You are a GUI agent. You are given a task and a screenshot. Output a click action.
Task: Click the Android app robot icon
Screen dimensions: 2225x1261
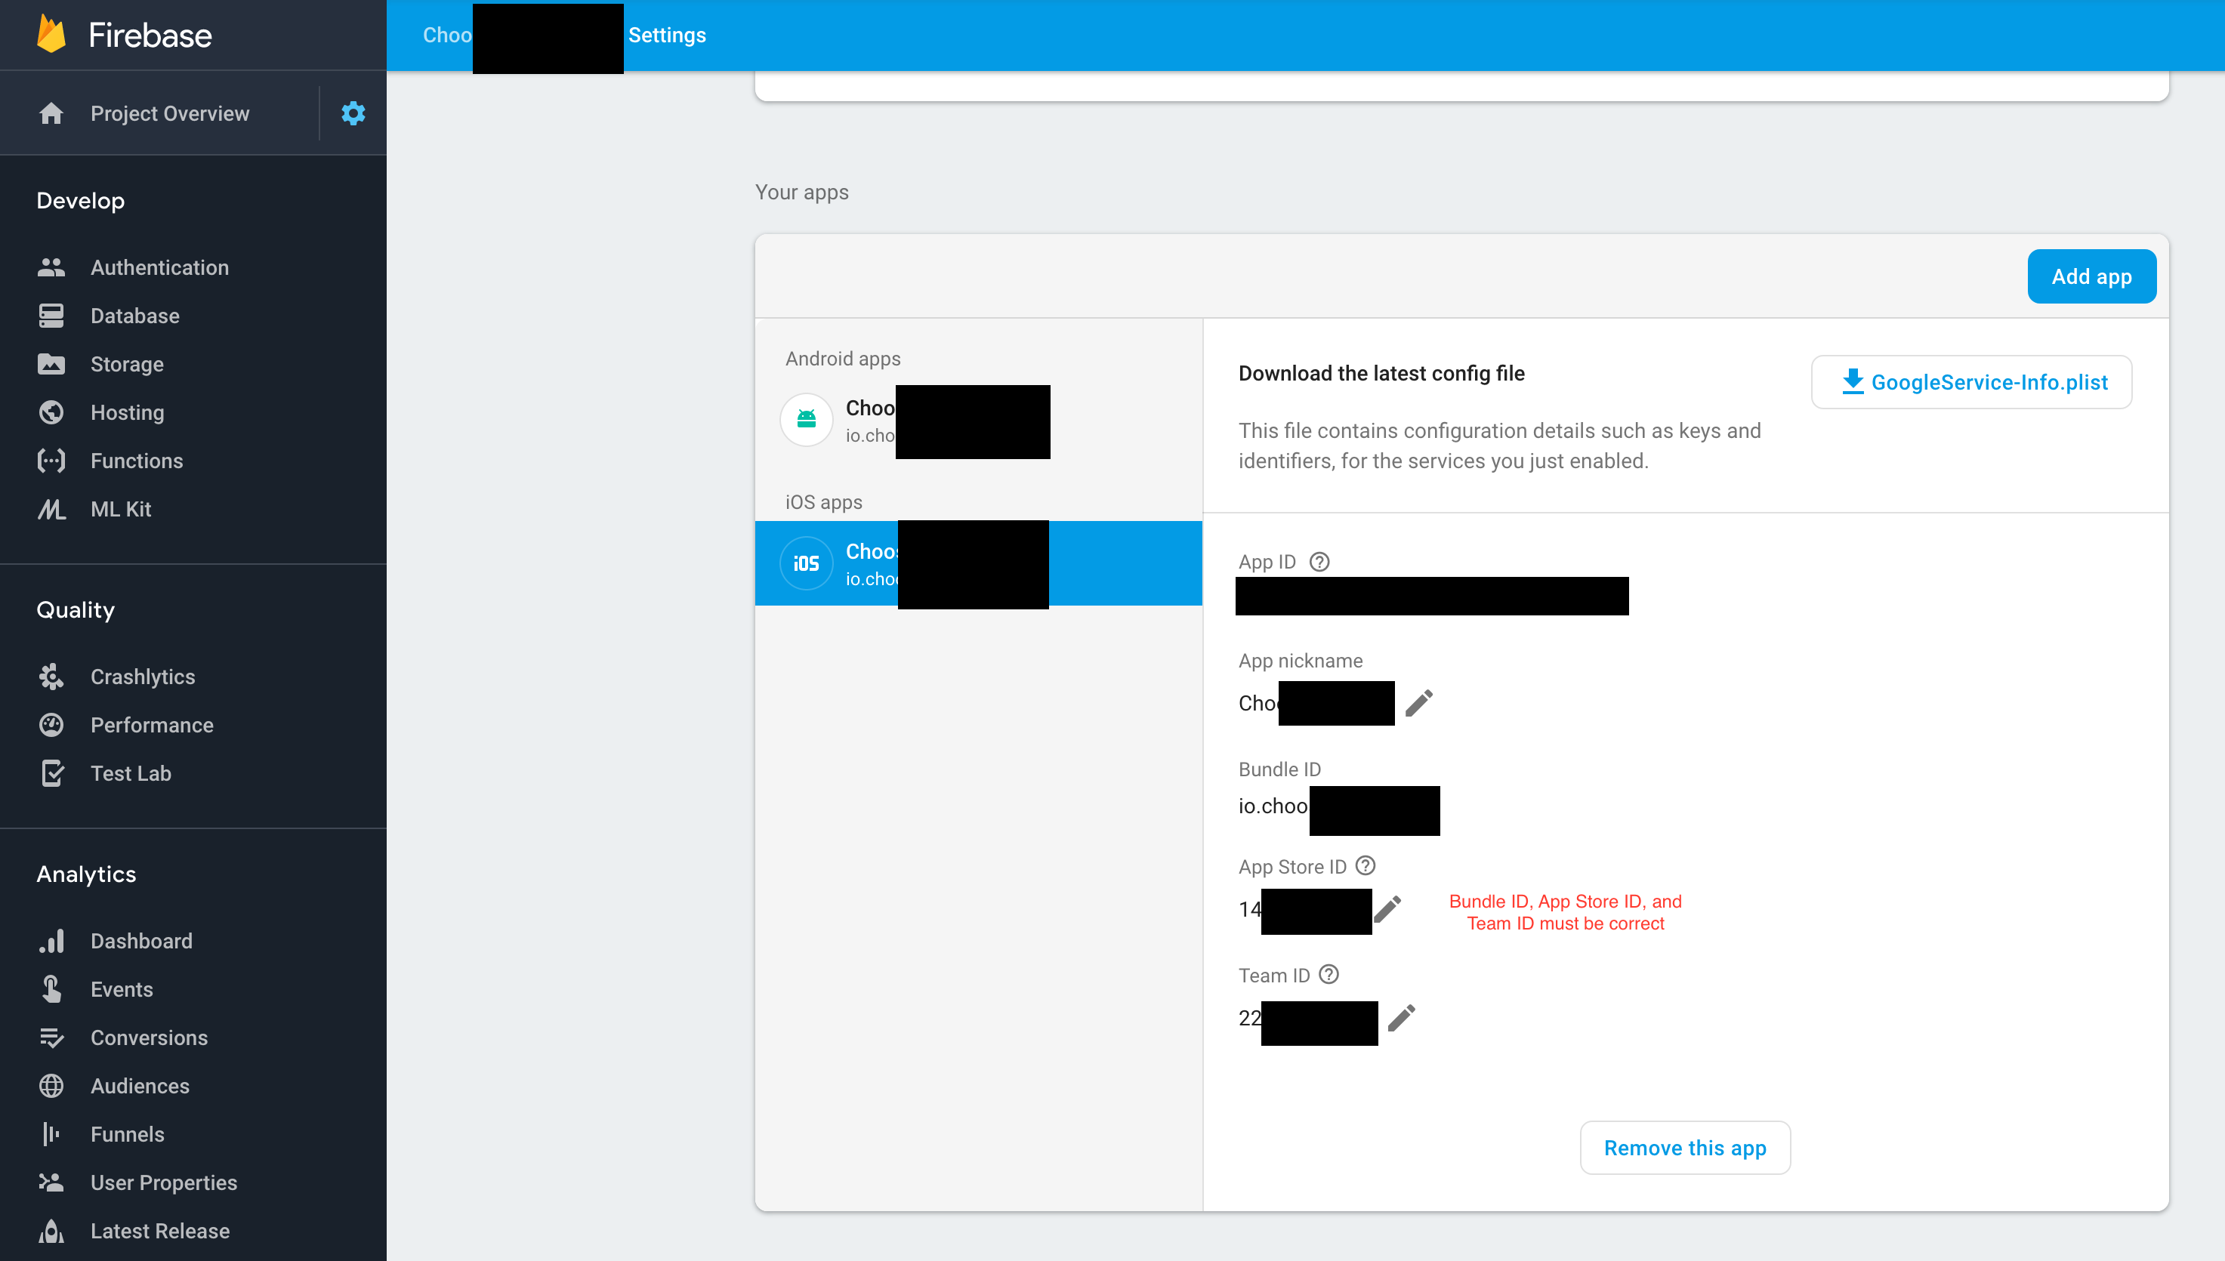click(807, 420)
